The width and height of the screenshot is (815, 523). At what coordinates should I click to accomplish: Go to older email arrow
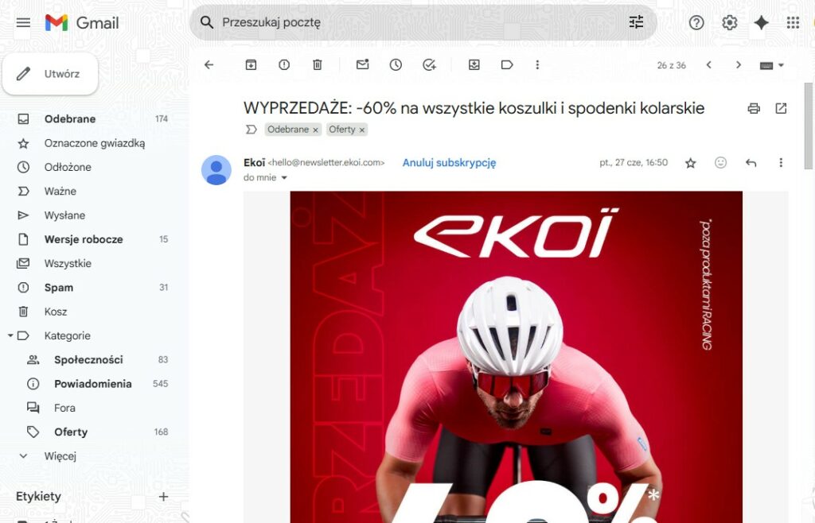[x=738, y=65]
